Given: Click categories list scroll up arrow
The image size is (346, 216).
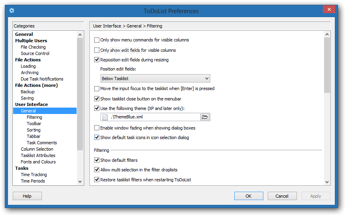Looking at the screenshot, I should click(80, 35).
